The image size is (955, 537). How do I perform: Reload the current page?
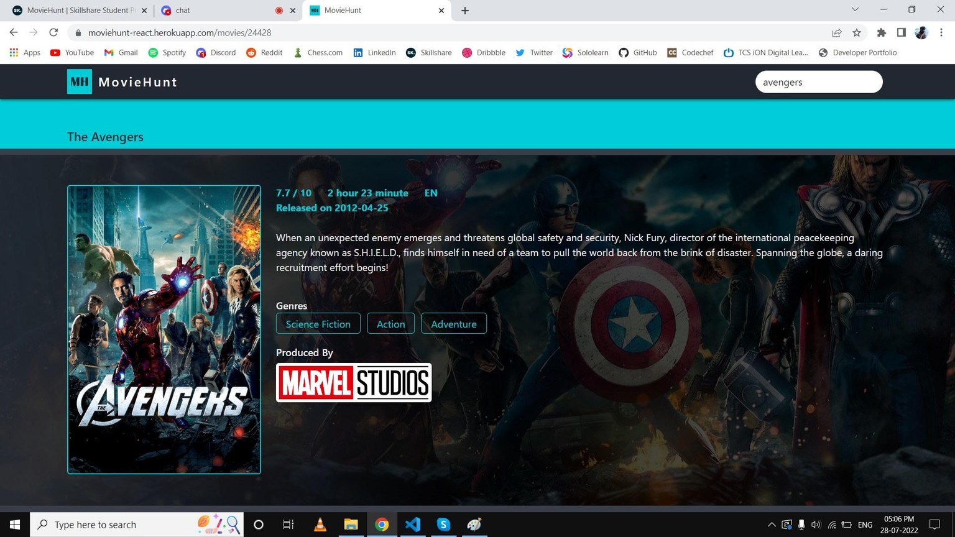(x=53, y=32)
